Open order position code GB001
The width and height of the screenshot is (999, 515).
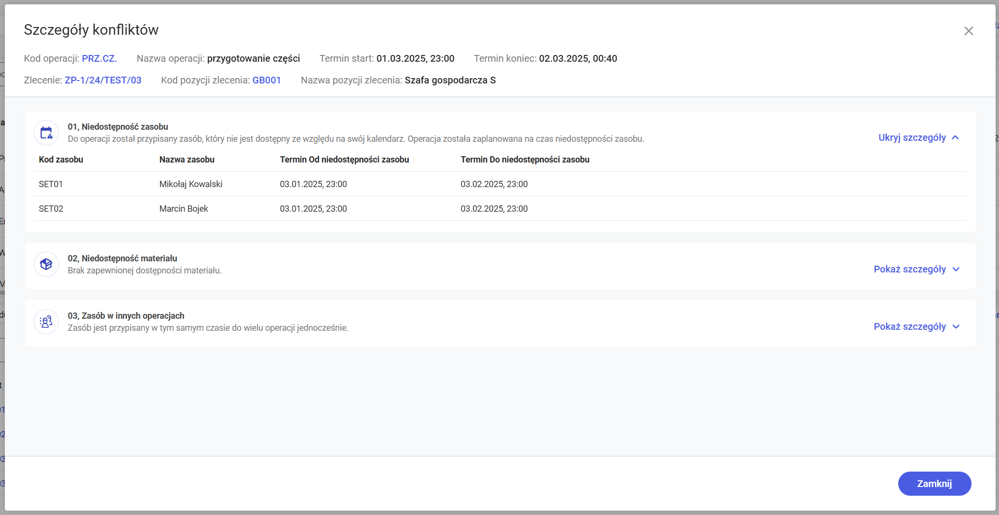[267, 80]
